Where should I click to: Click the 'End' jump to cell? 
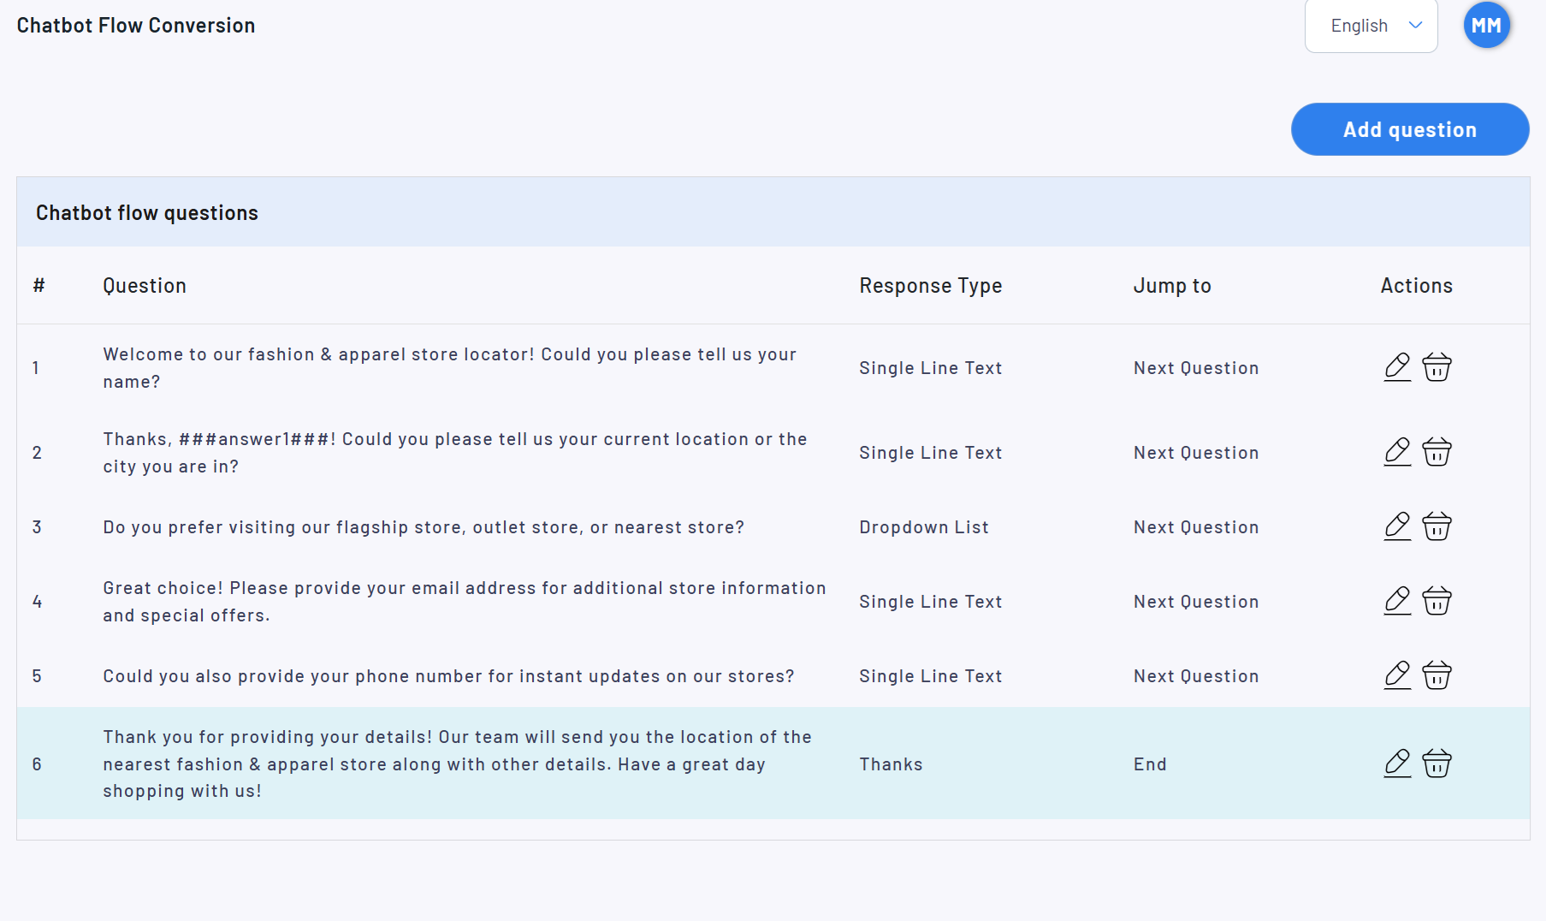[x=1150, y=764]
